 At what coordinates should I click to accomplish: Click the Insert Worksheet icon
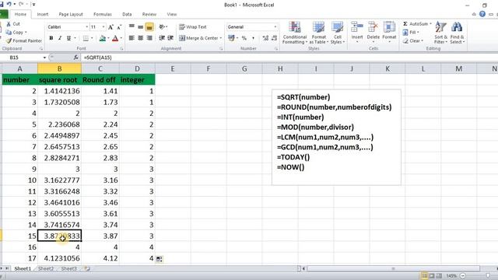[x=87, y=268]
